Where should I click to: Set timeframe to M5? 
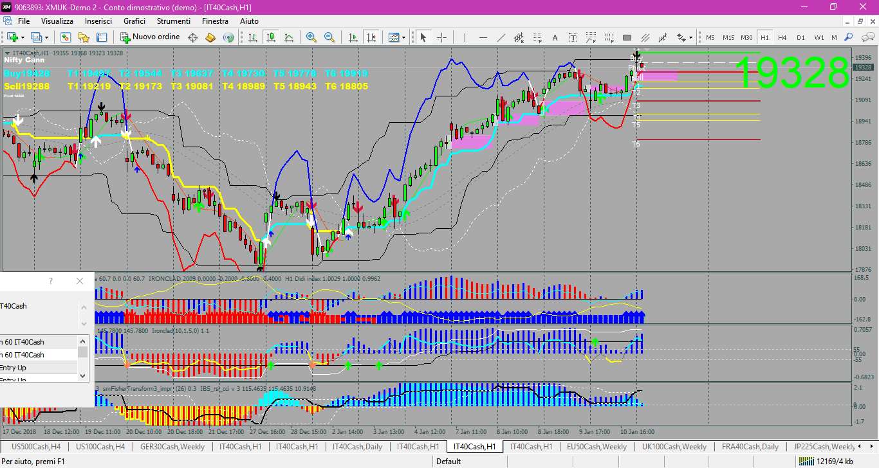pyautogui.click(x=710, y=37)
